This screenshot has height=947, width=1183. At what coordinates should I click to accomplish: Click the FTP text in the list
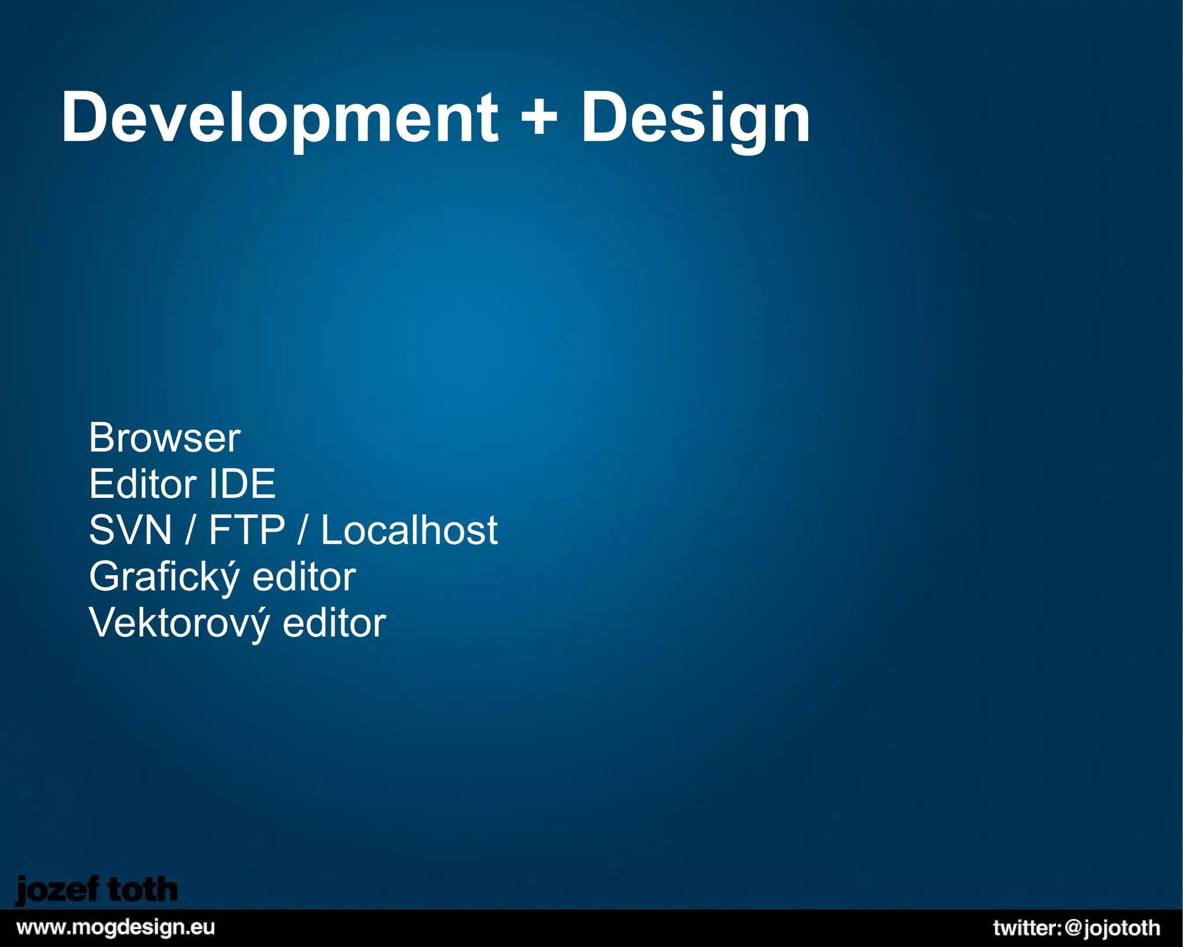(247, 530)
